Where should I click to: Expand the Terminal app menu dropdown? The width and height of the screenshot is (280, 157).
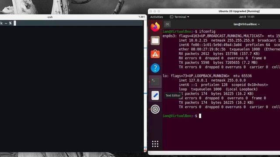click(x=179, y=17)
